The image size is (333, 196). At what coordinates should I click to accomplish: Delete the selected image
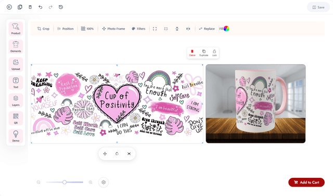click(x=192, y=53)
